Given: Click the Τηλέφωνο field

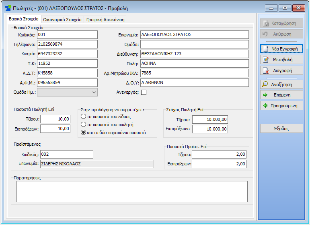Looking at the screenshot, I should (68, 44).
